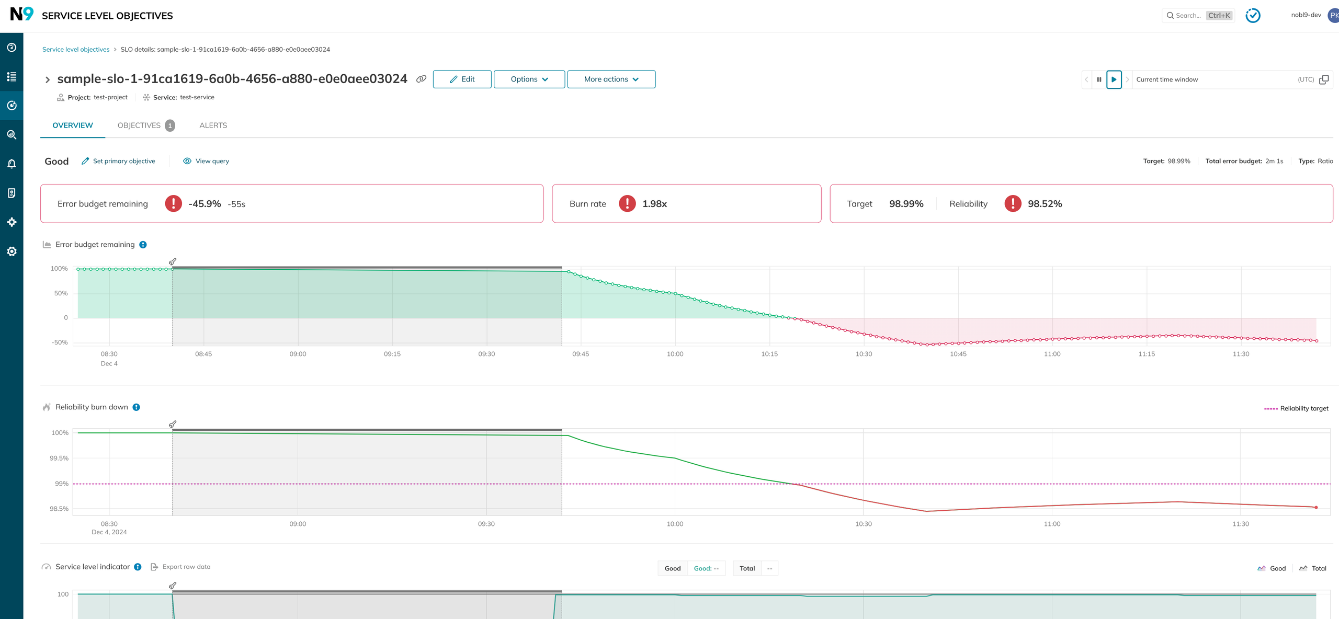Viewport: 1339px width, 619px height.
Task: Go to previous time window arrow
Action: pyautogui.click(x=1086, y=79)
